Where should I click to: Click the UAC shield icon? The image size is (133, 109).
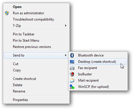click(x=7, y=13)
